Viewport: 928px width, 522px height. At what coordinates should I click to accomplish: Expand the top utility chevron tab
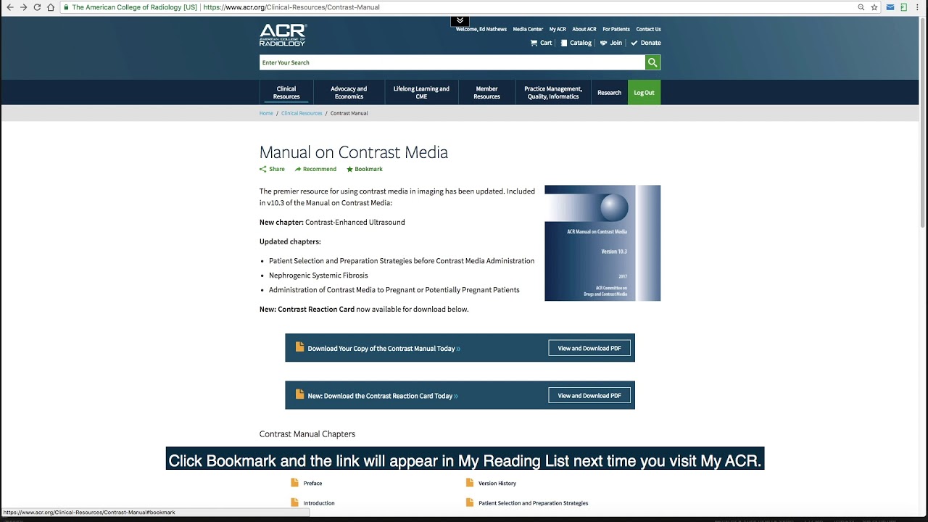coord(460,20)
